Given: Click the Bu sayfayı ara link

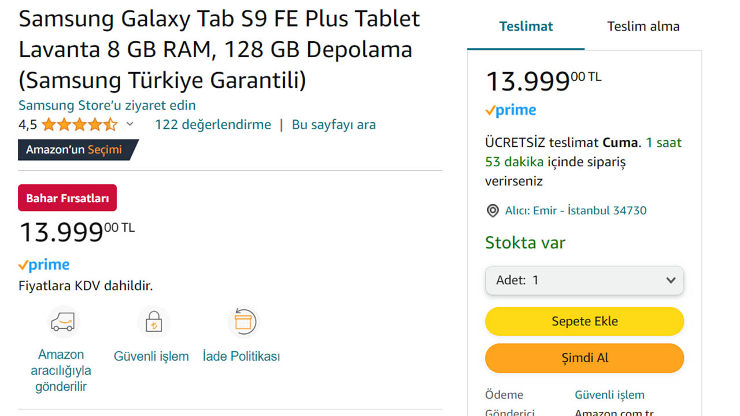Looking at the screenshot, I should (334, 124).
